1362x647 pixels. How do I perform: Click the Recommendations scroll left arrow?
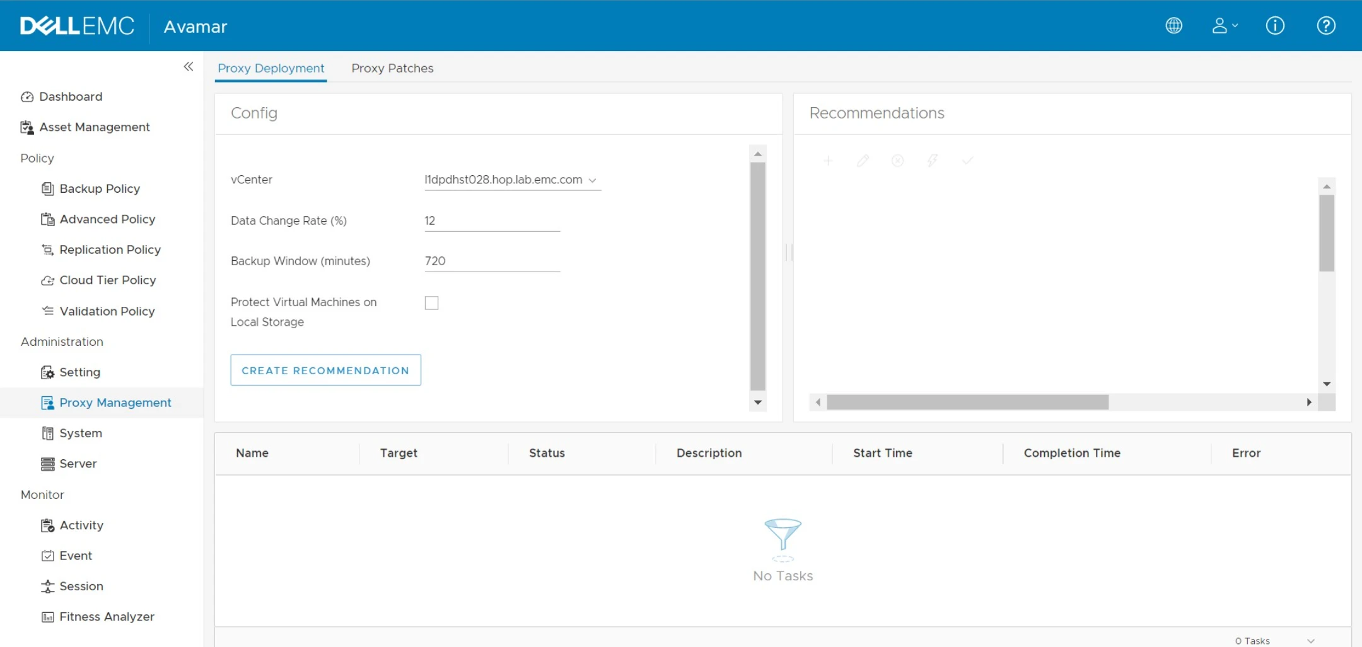[x=818, y=402]
